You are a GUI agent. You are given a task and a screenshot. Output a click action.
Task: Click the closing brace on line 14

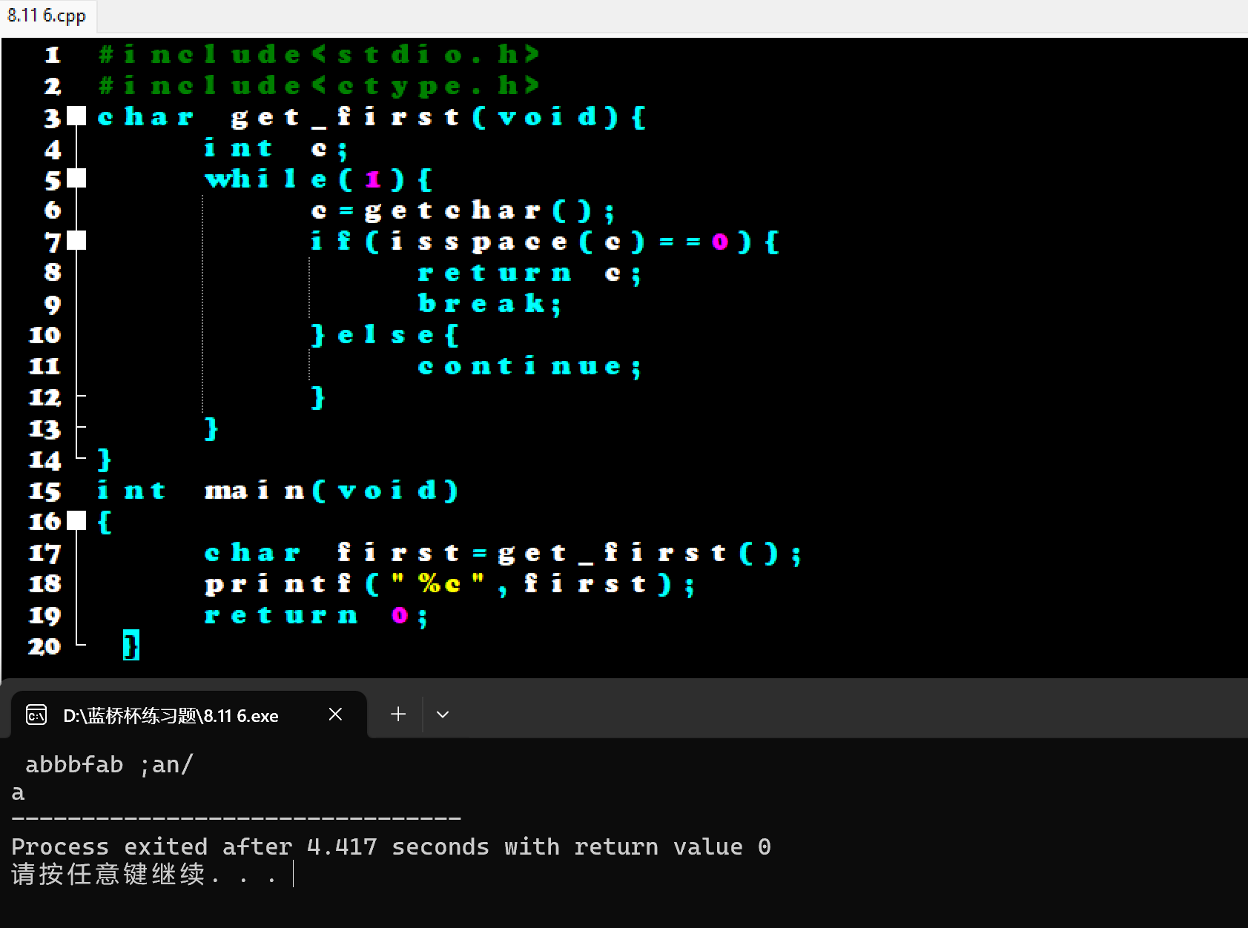tap(105, 460)
